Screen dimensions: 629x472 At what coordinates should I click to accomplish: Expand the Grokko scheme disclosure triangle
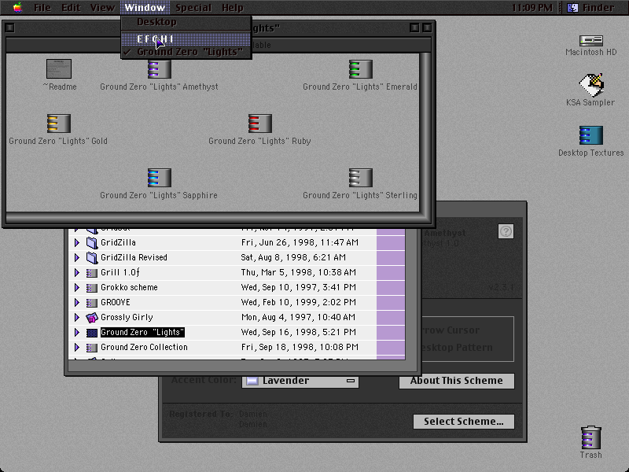point(76,287)
